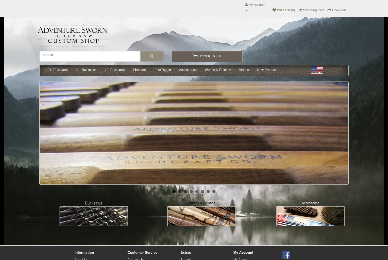The width and height of the screenshot is (388, 260).
Task: Click the engraved bucksaw slideshow banner
Action: (194, 133)
